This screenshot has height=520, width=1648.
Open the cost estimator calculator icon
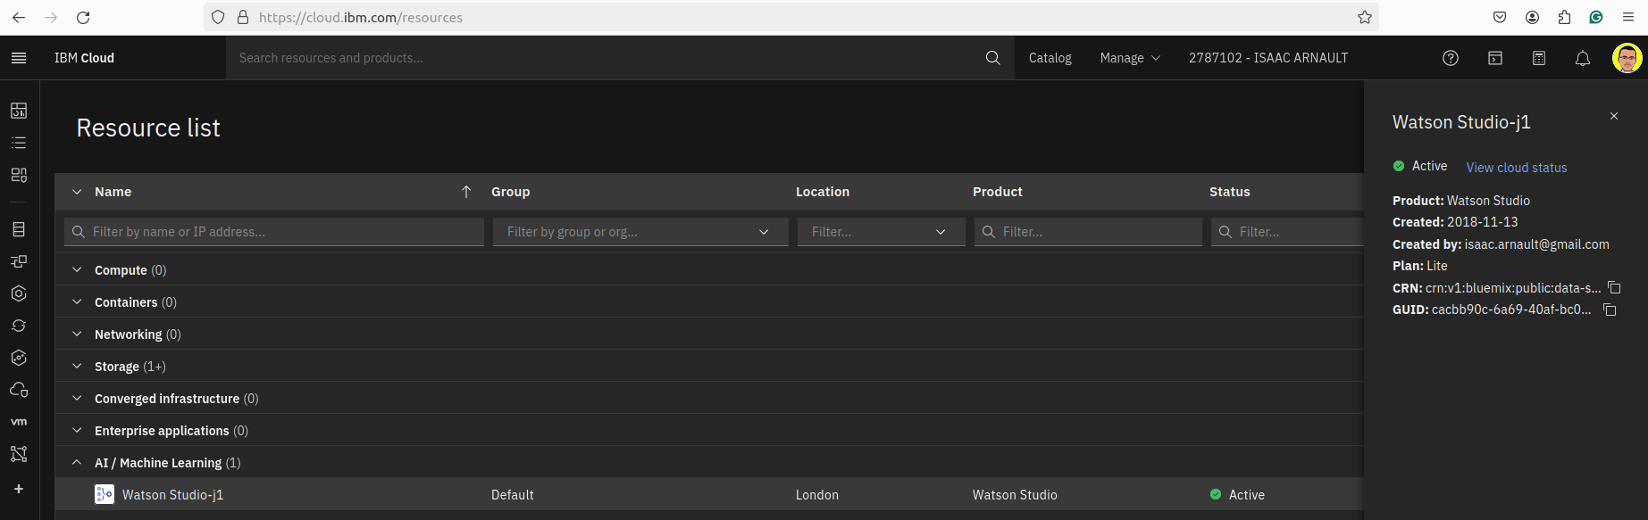pos(1539,58)
